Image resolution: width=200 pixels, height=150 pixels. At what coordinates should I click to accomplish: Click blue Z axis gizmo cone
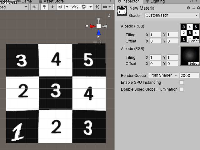click(98, 32)
